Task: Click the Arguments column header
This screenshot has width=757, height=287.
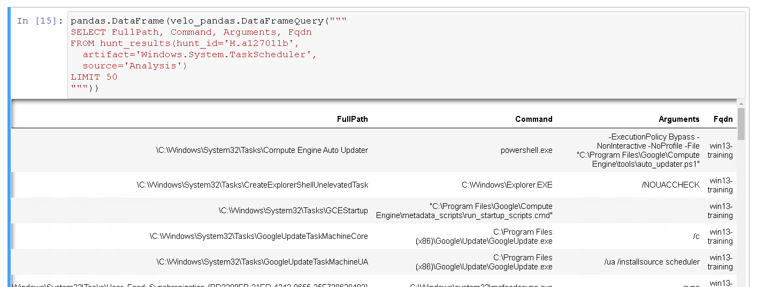Action: pos(679,119)
